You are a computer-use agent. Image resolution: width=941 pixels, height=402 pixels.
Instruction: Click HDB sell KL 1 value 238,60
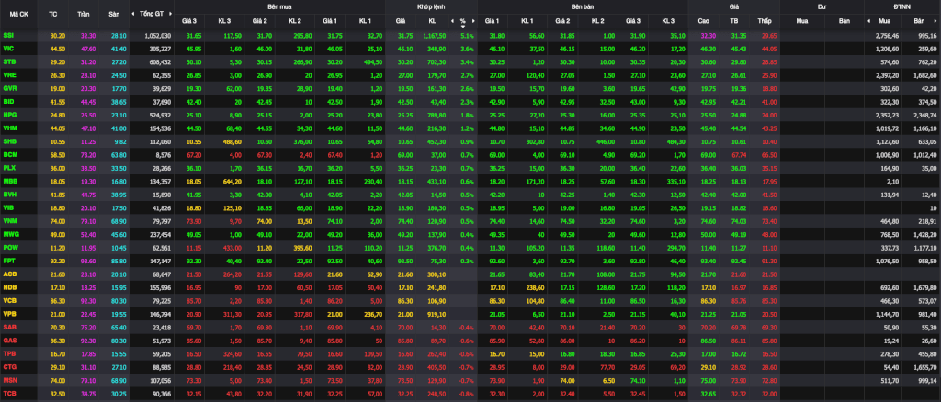[x=534, y=287]
